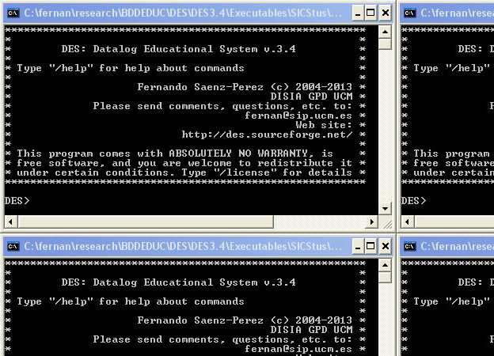Click "This program" text in top-right console

coord(451,153)
